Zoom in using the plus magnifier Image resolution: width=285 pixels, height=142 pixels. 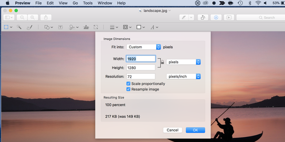click(33, 18)
